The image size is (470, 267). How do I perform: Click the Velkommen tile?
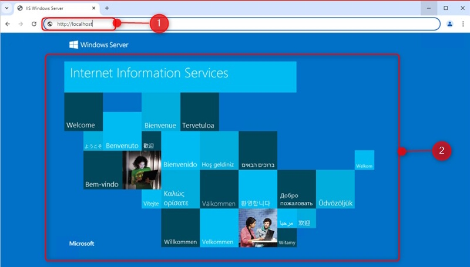[219, 228]
